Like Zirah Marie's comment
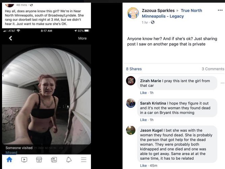 pos(143,93)
